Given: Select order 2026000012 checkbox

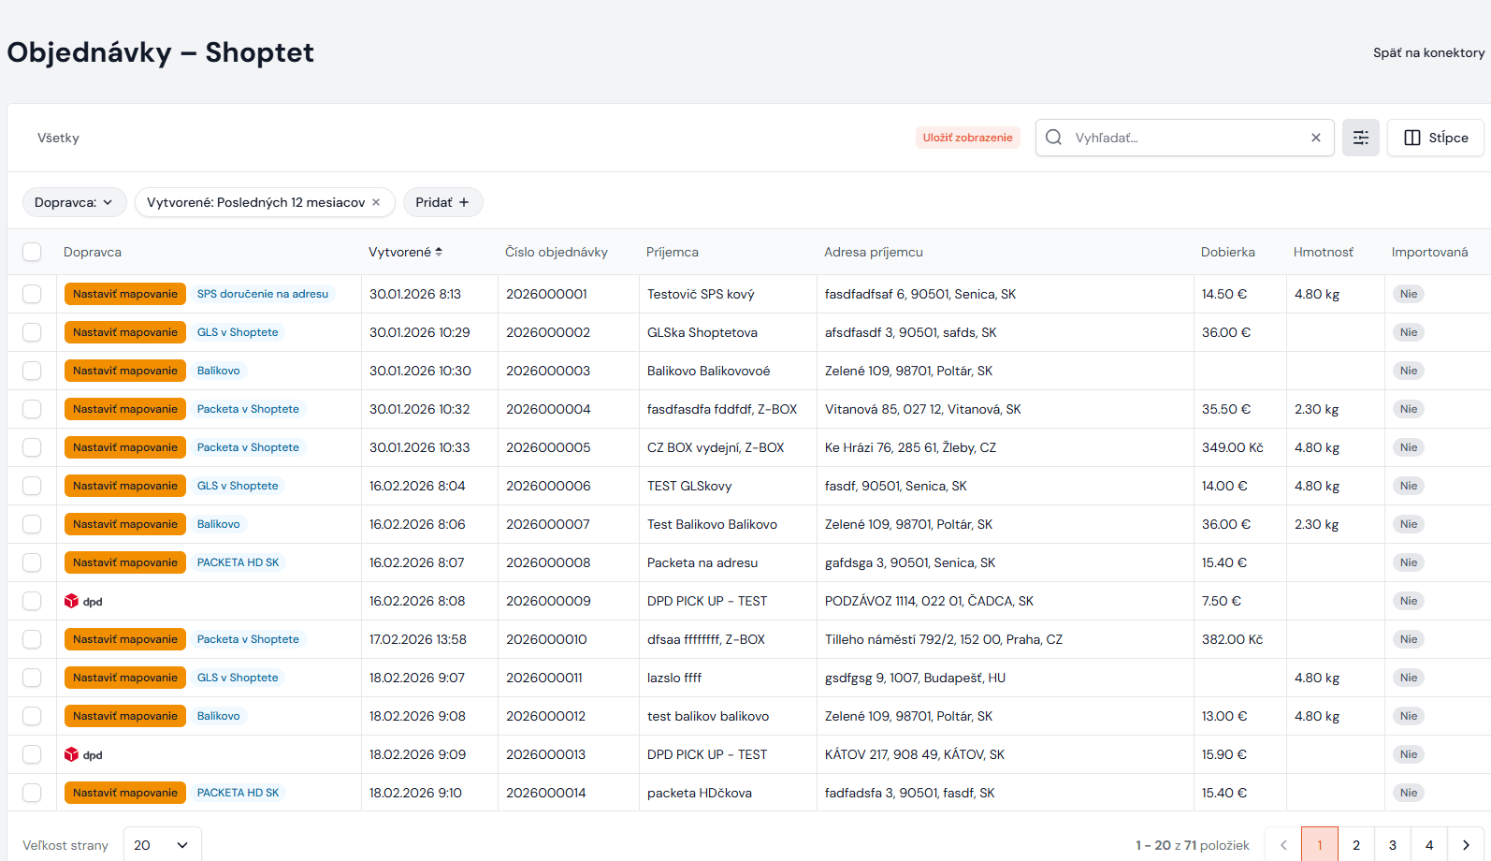Looking at the screenshot, I should click(32, 716).
